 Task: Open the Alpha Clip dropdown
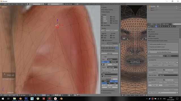pos(168,75)
